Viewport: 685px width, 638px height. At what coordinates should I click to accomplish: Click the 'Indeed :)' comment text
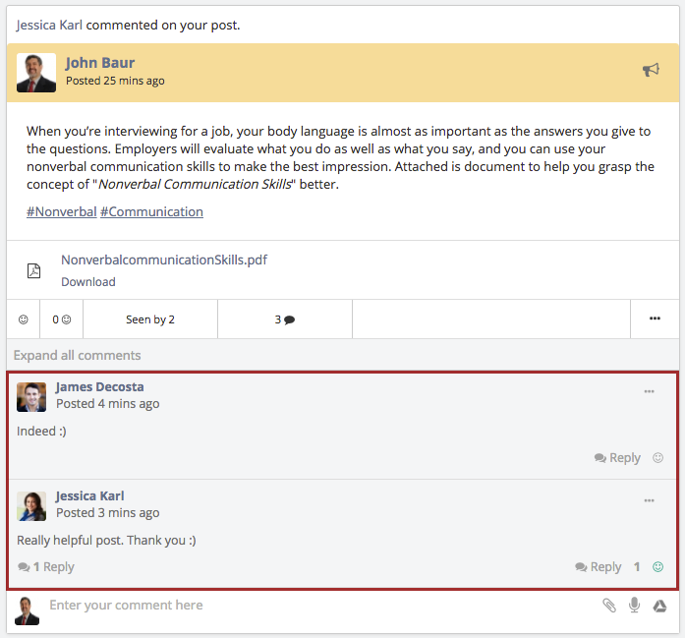click(41, 432)
